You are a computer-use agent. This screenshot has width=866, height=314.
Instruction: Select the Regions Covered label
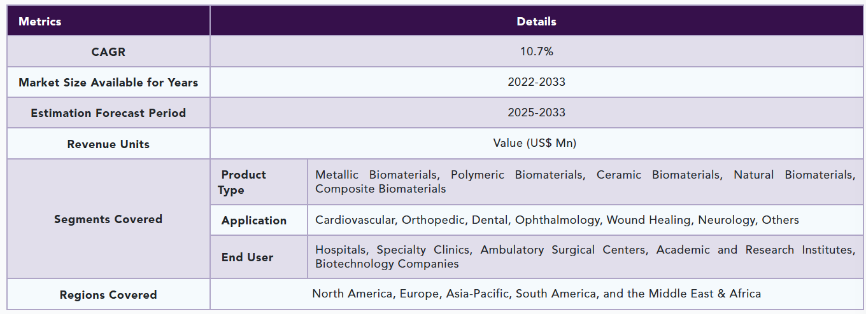(x=108, y=294)
